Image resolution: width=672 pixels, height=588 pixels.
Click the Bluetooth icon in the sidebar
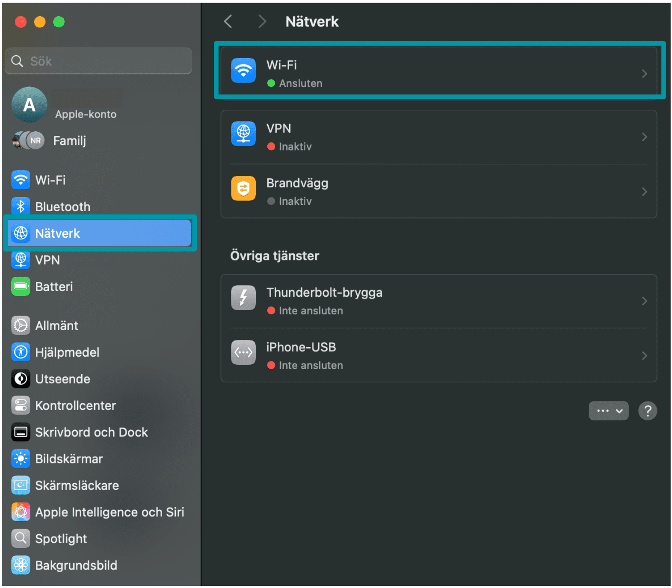tap(21, 207)
